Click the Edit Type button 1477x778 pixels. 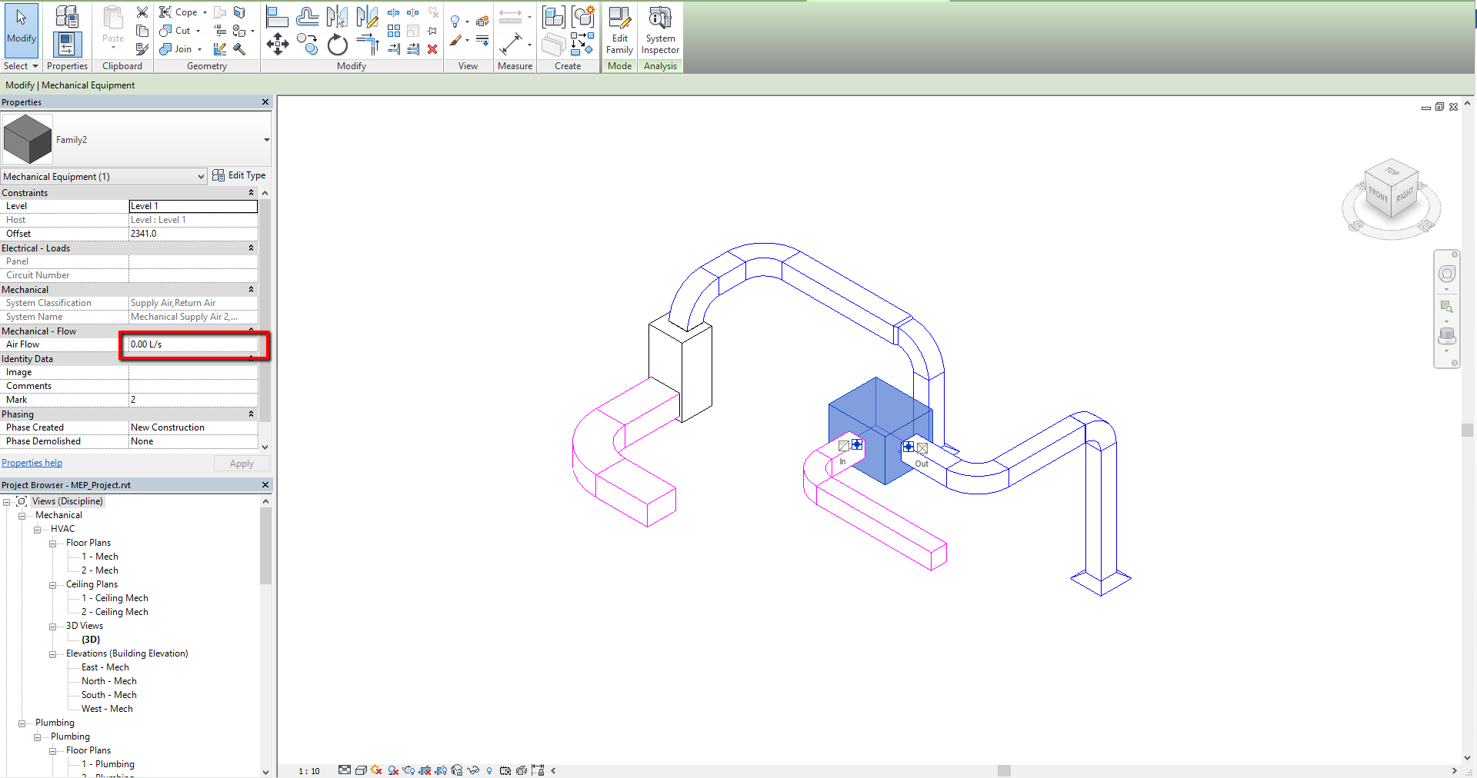[239, 175]
